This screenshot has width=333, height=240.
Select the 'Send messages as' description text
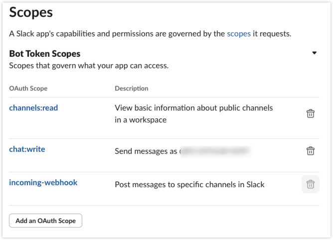(146, 151)
